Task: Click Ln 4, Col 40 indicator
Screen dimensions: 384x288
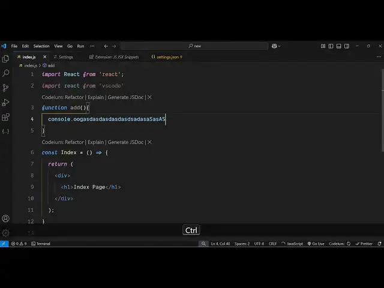Action: tap(220, 244)
